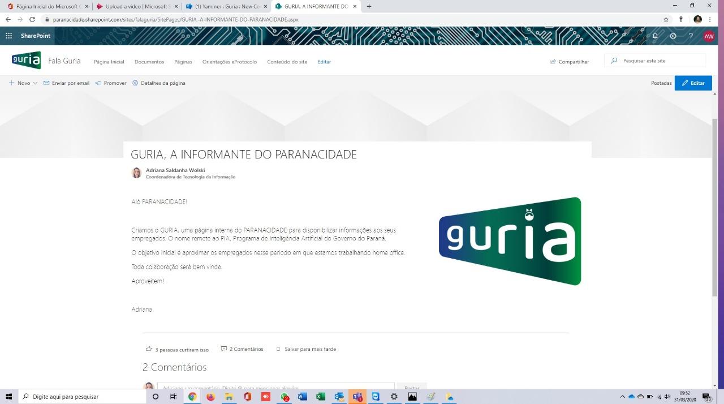Open the AW account profile avatar
The image size is (724, 404).
tap(709, 36)
